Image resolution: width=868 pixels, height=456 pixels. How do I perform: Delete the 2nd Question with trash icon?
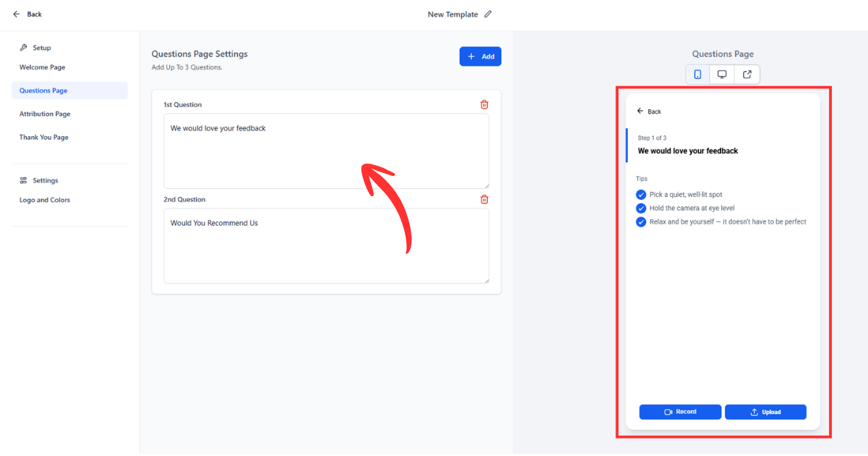[x=485, y=200]
